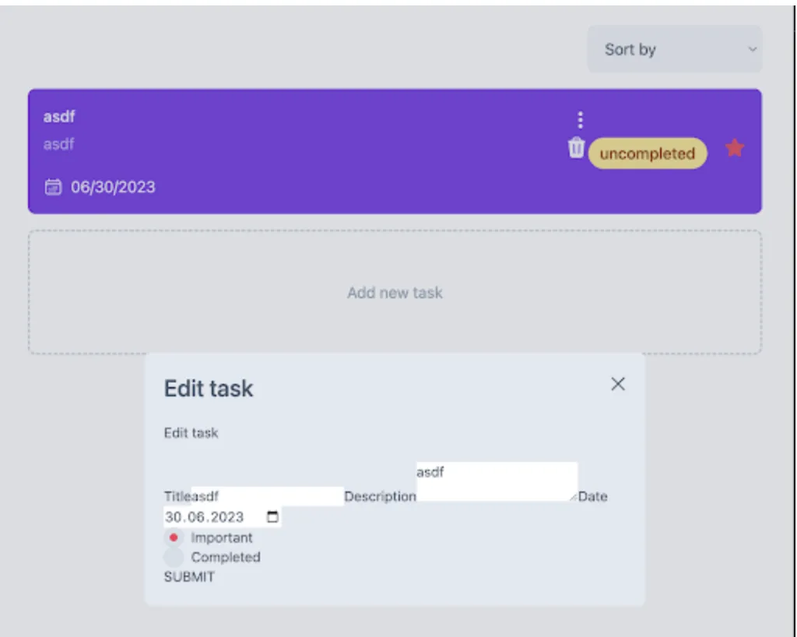Close the Edit task dialog
797x637 pixels.
coord(618,384)
